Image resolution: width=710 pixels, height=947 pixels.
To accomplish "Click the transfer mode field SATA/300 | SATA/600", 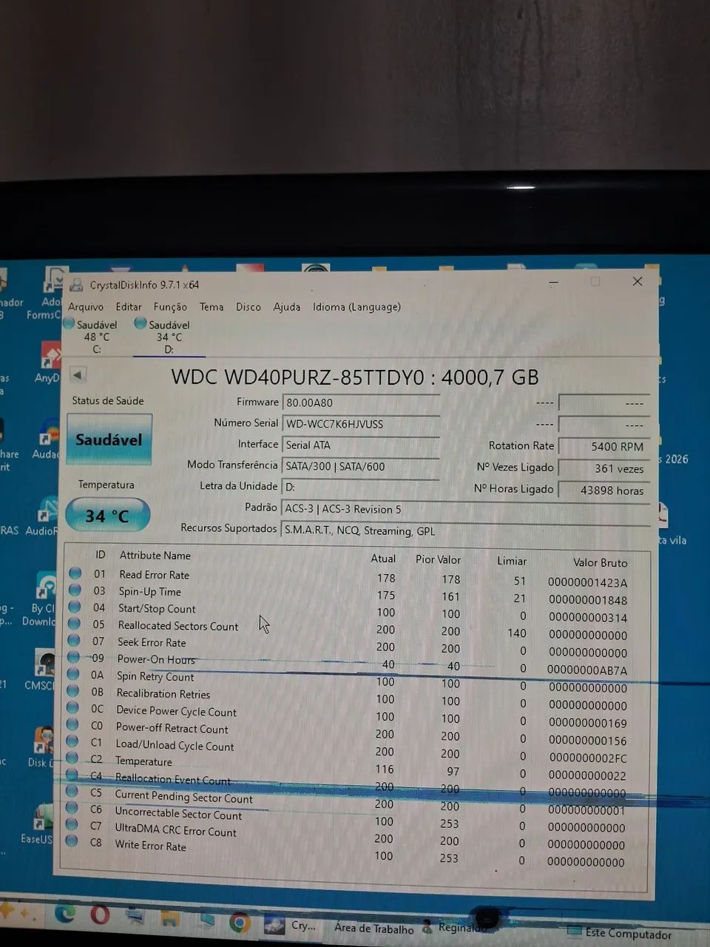I will click(361, 466).
